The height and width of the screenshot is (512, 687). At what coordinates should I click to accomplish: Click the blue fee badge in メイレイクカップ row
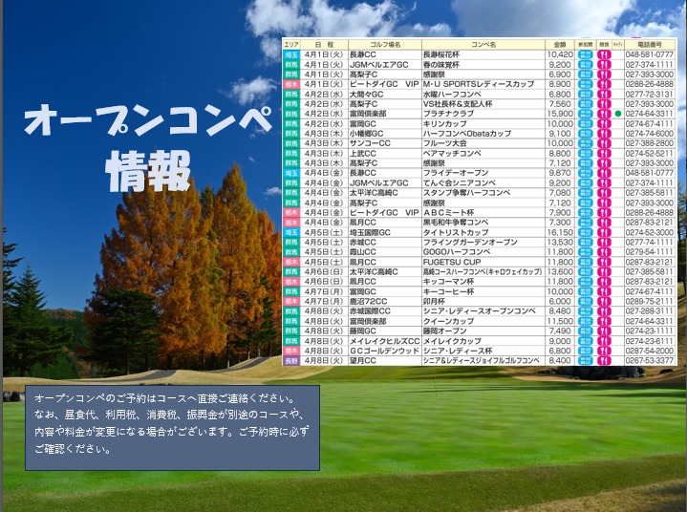tap(586, 341)
